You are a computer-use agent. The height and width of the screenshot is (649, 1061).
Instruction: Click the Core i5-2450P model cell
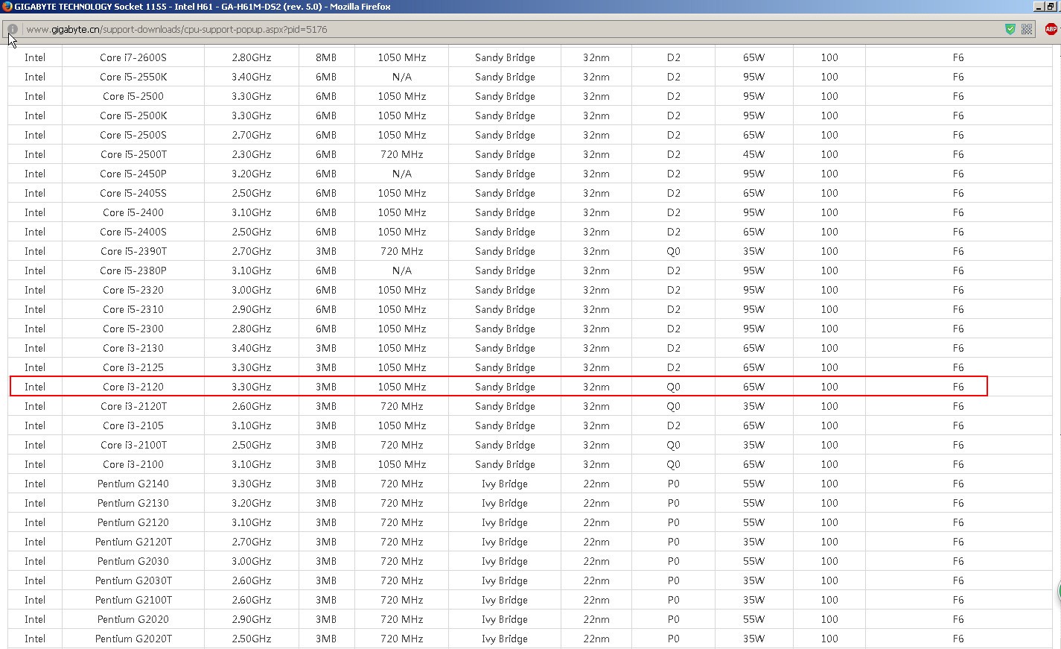coord(133,174)
